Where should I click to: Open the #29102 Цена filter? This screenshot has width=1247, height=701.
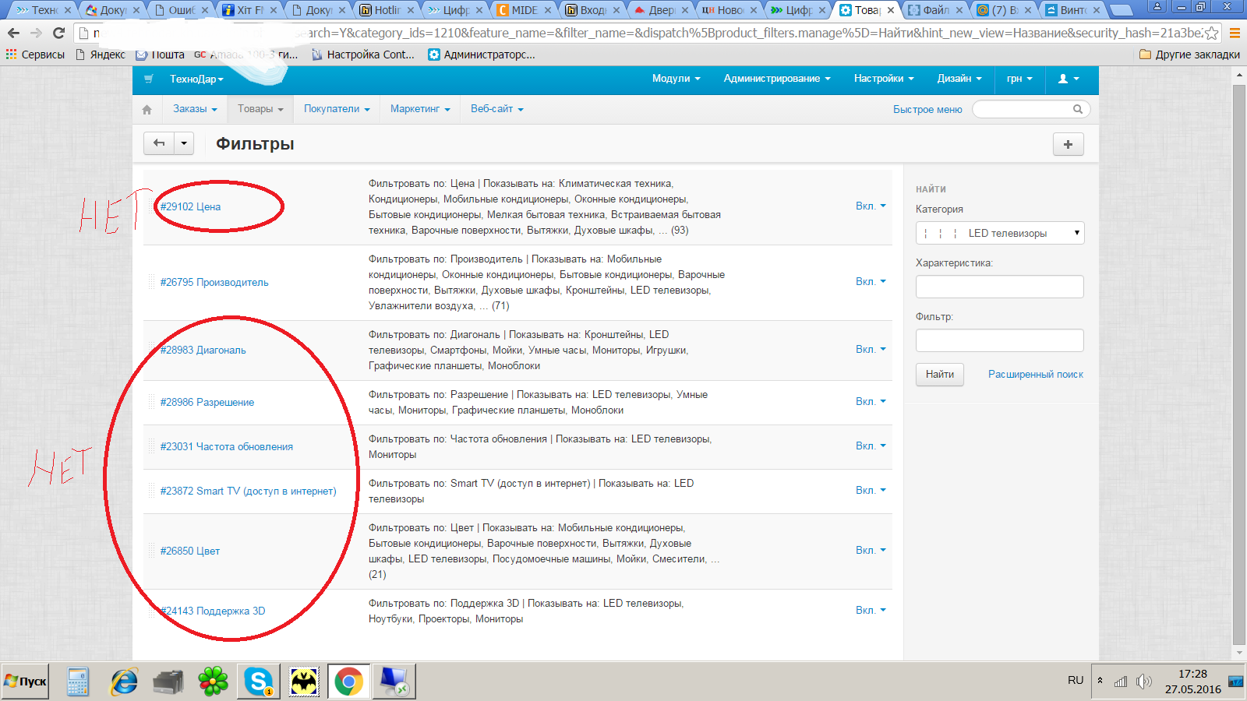190,206
